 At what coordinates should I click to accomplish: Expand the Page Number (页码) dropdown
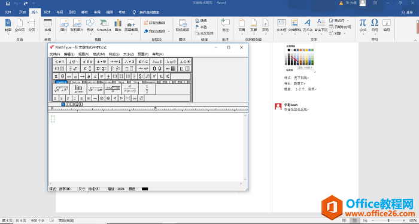click(x=265, y=34)
